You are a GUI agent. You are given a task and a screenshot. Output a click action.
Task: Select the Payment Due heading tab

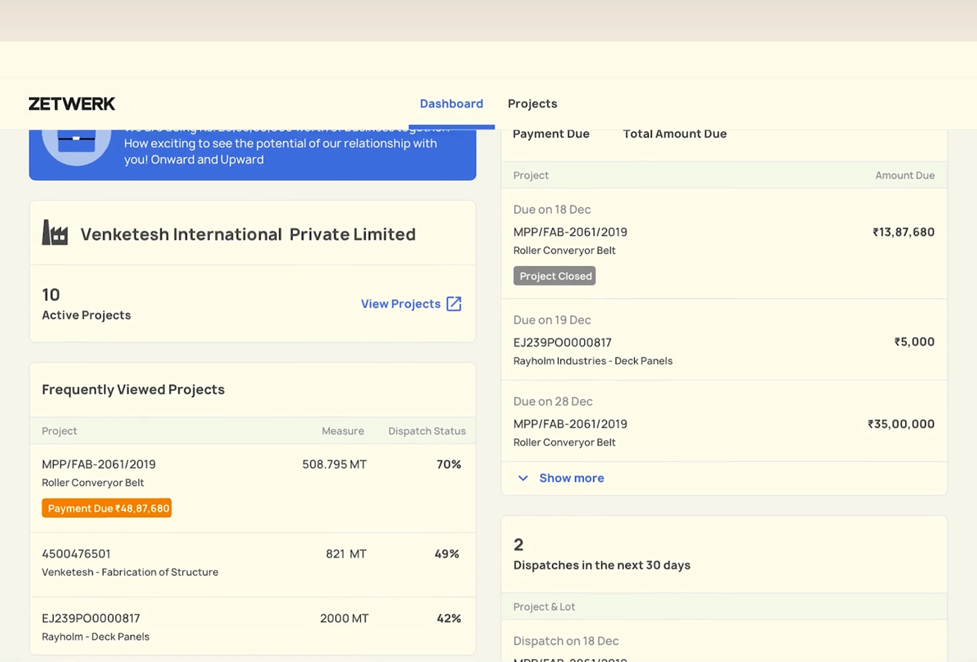[x=550, y=134]
